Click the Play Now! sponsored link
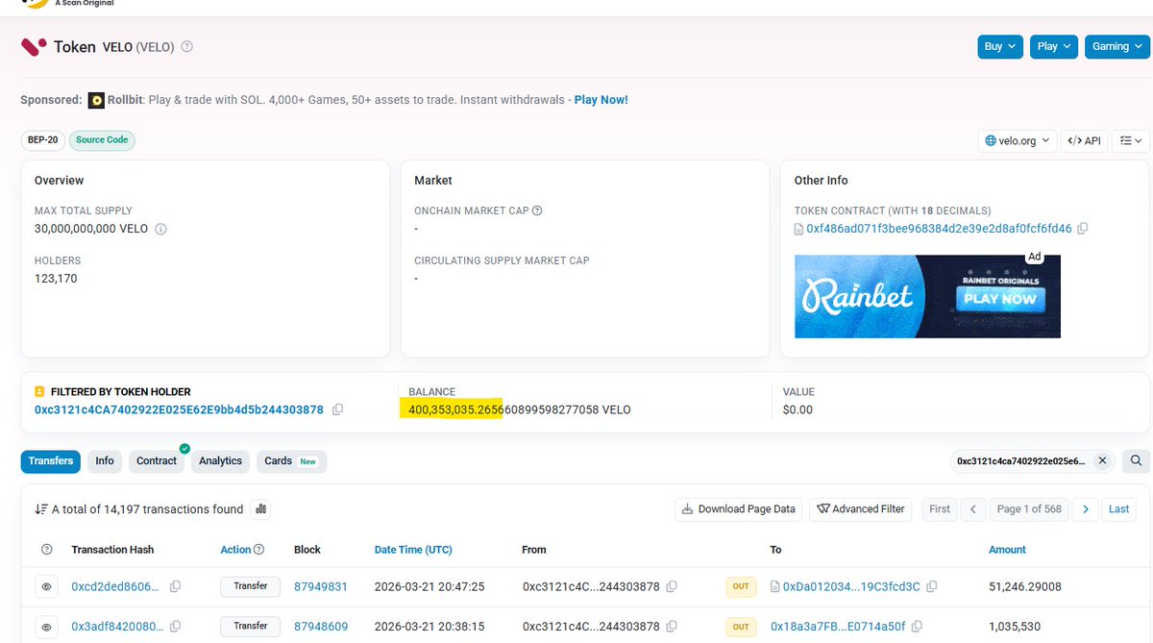 click(x=601, y=100)
